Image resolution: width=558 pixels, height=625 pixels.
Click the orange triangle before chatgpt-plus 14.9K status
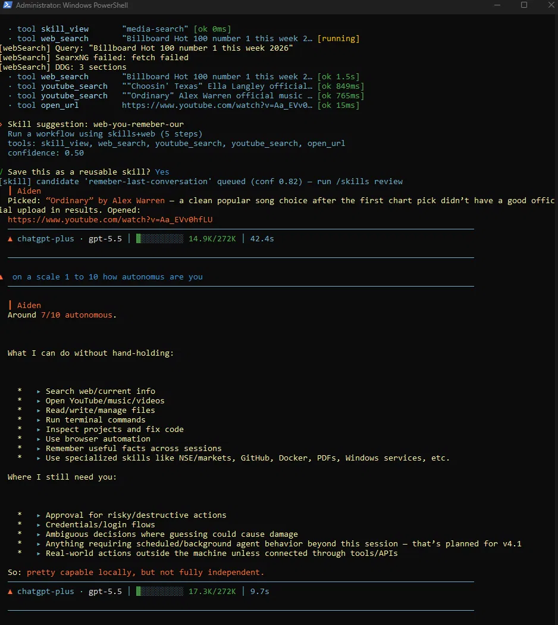(x=10, y=239)
